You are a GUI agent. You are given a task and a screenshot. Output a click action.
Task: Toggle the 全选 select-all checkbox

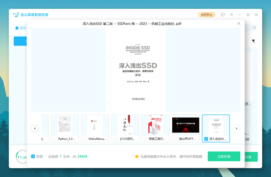[x=33, y=156]
